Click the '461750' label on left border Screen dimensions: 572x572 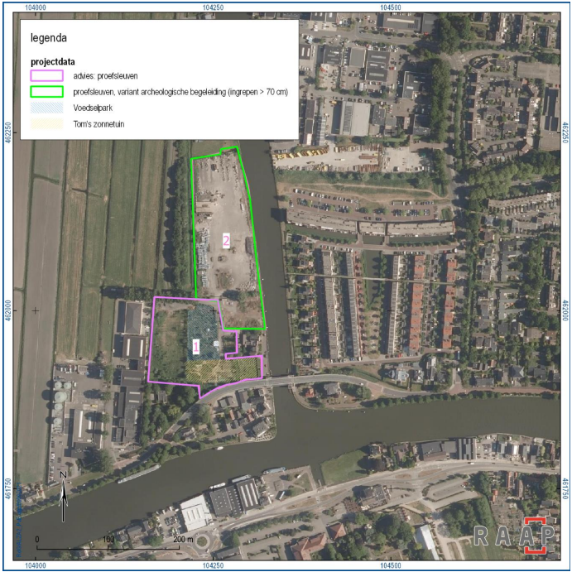coord(8,488)
